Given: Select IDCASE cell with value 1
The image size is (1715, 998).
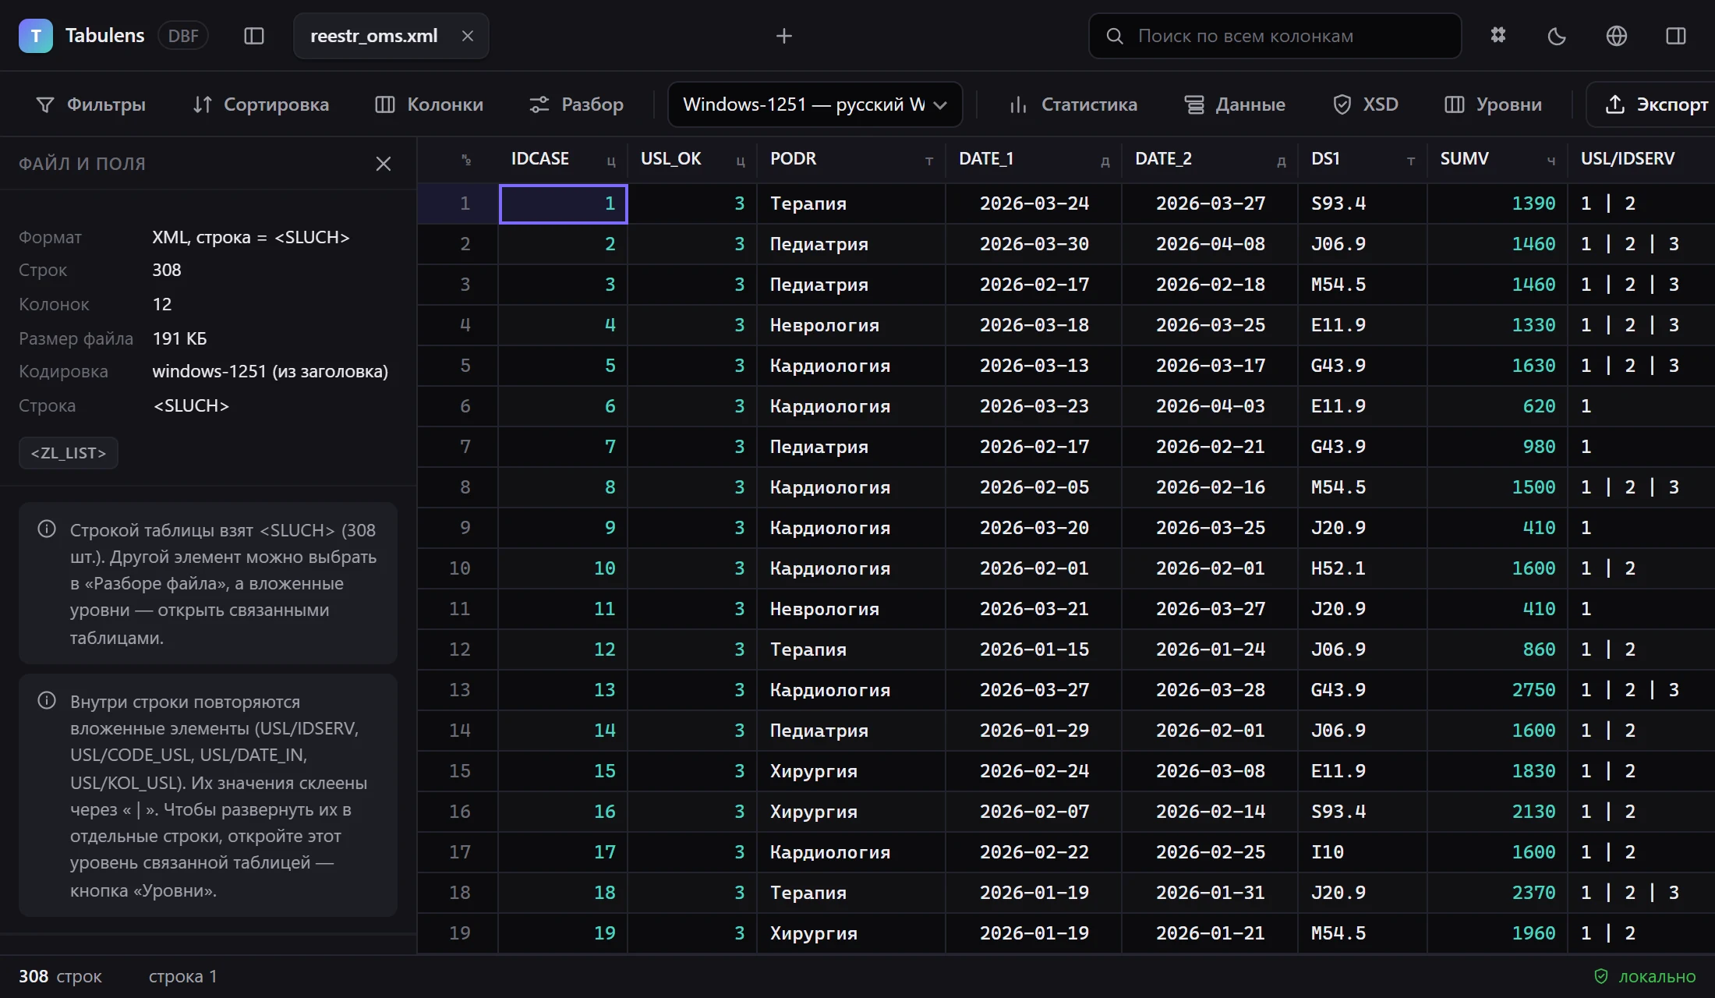Looking at the screenshot, I should [x=564, y=204].
